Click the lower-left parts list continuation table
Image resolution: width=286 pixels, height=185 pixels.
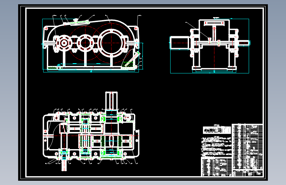click(x=216, y=167)
